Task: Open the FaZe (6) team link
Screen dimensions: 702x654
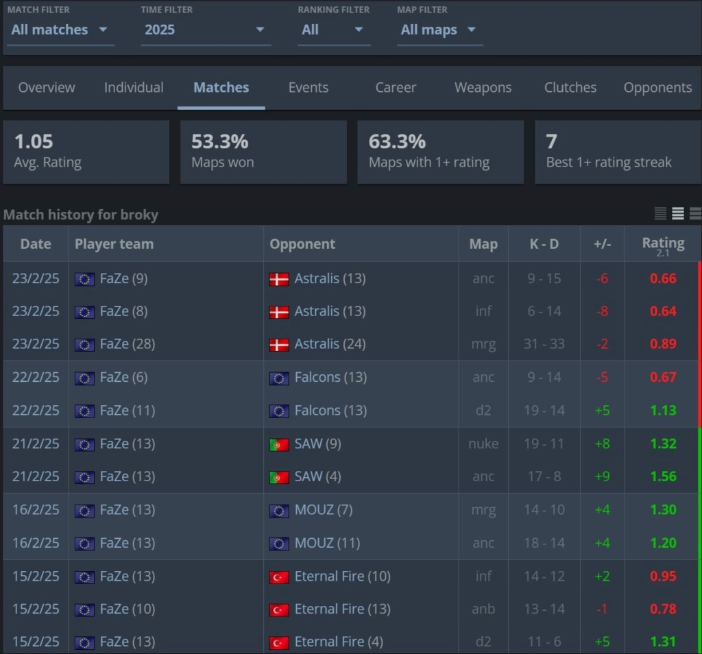Action: (124, 377)
